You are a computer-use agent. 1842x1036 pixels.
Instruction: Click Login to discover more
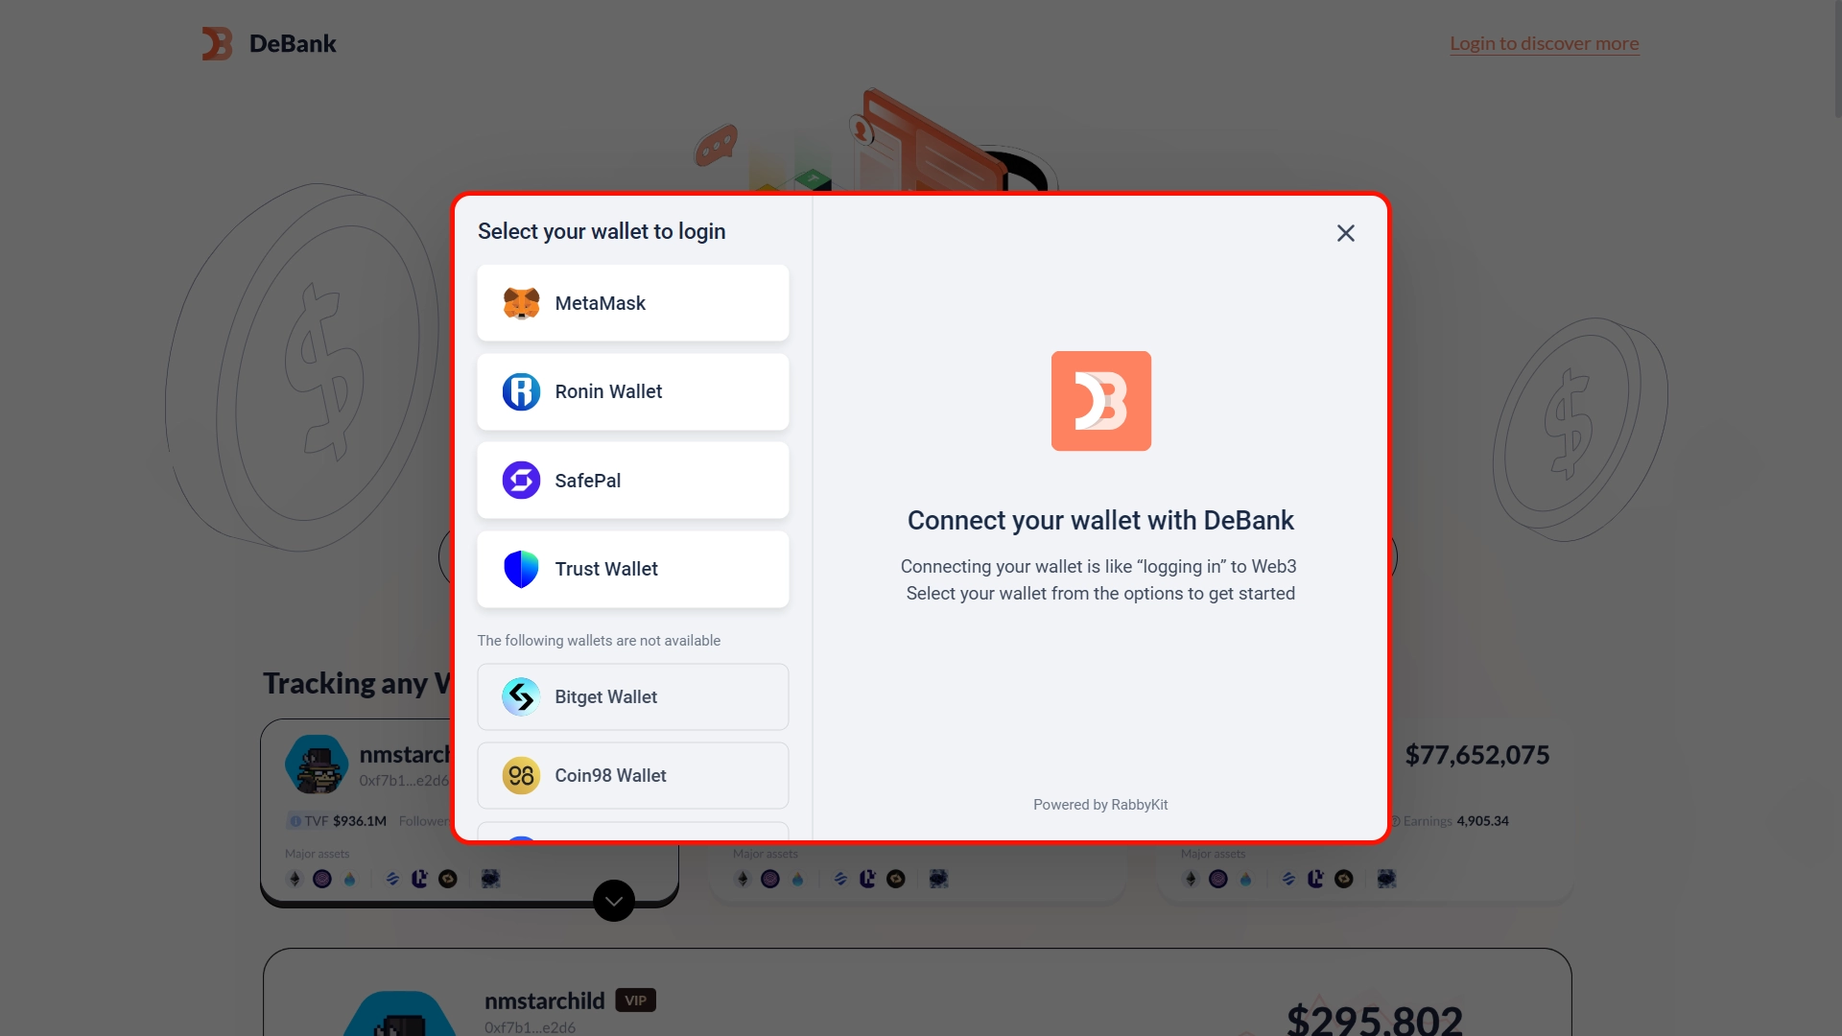pos(1544,43)
